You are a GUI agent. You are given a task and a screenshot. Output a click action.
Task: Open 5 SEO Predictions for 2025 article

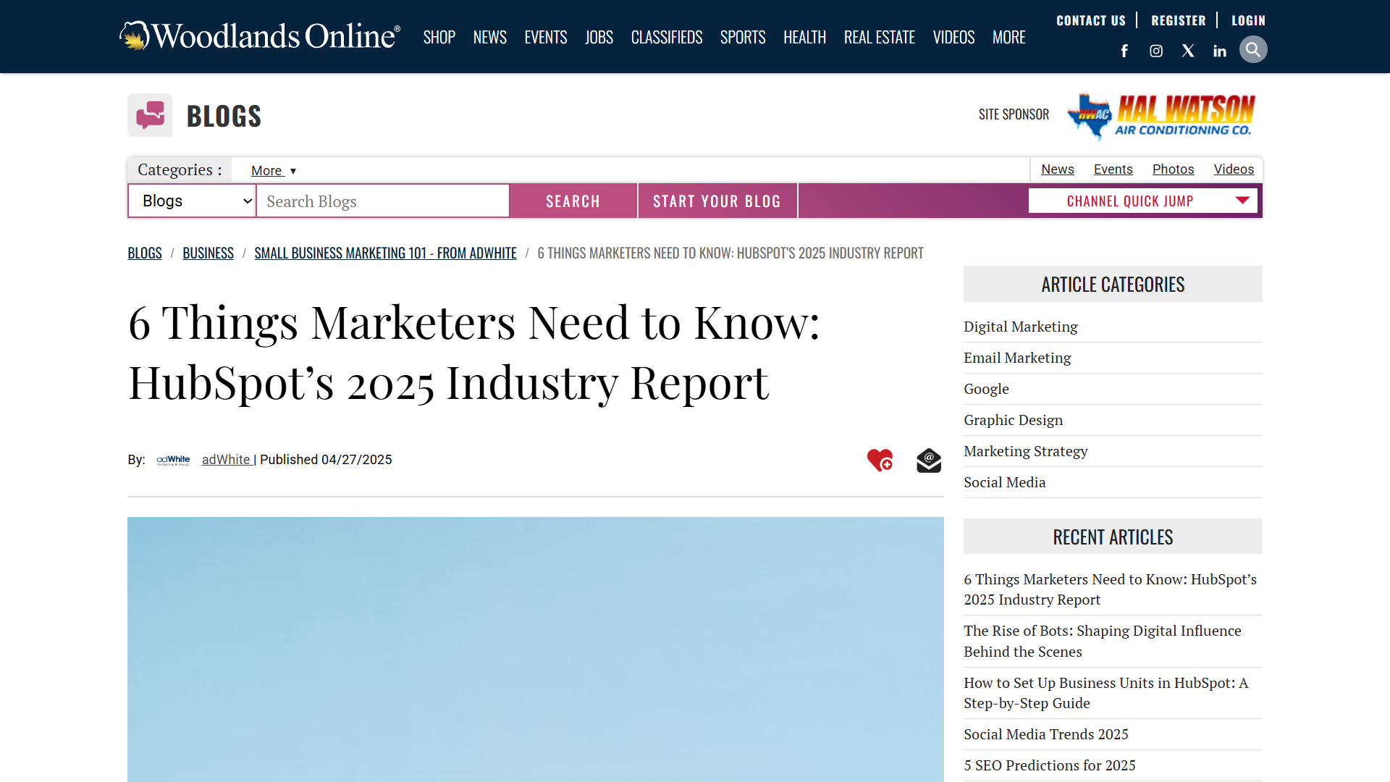coord(1050,765)
